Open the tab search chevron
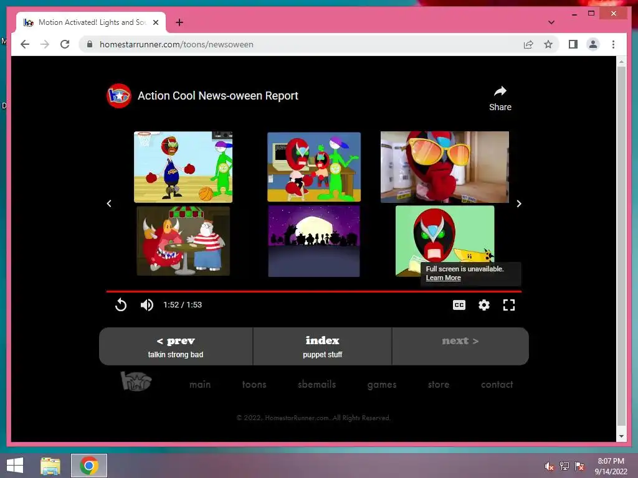The height and width of the screenshot is (478, 638). coord(551,22)
